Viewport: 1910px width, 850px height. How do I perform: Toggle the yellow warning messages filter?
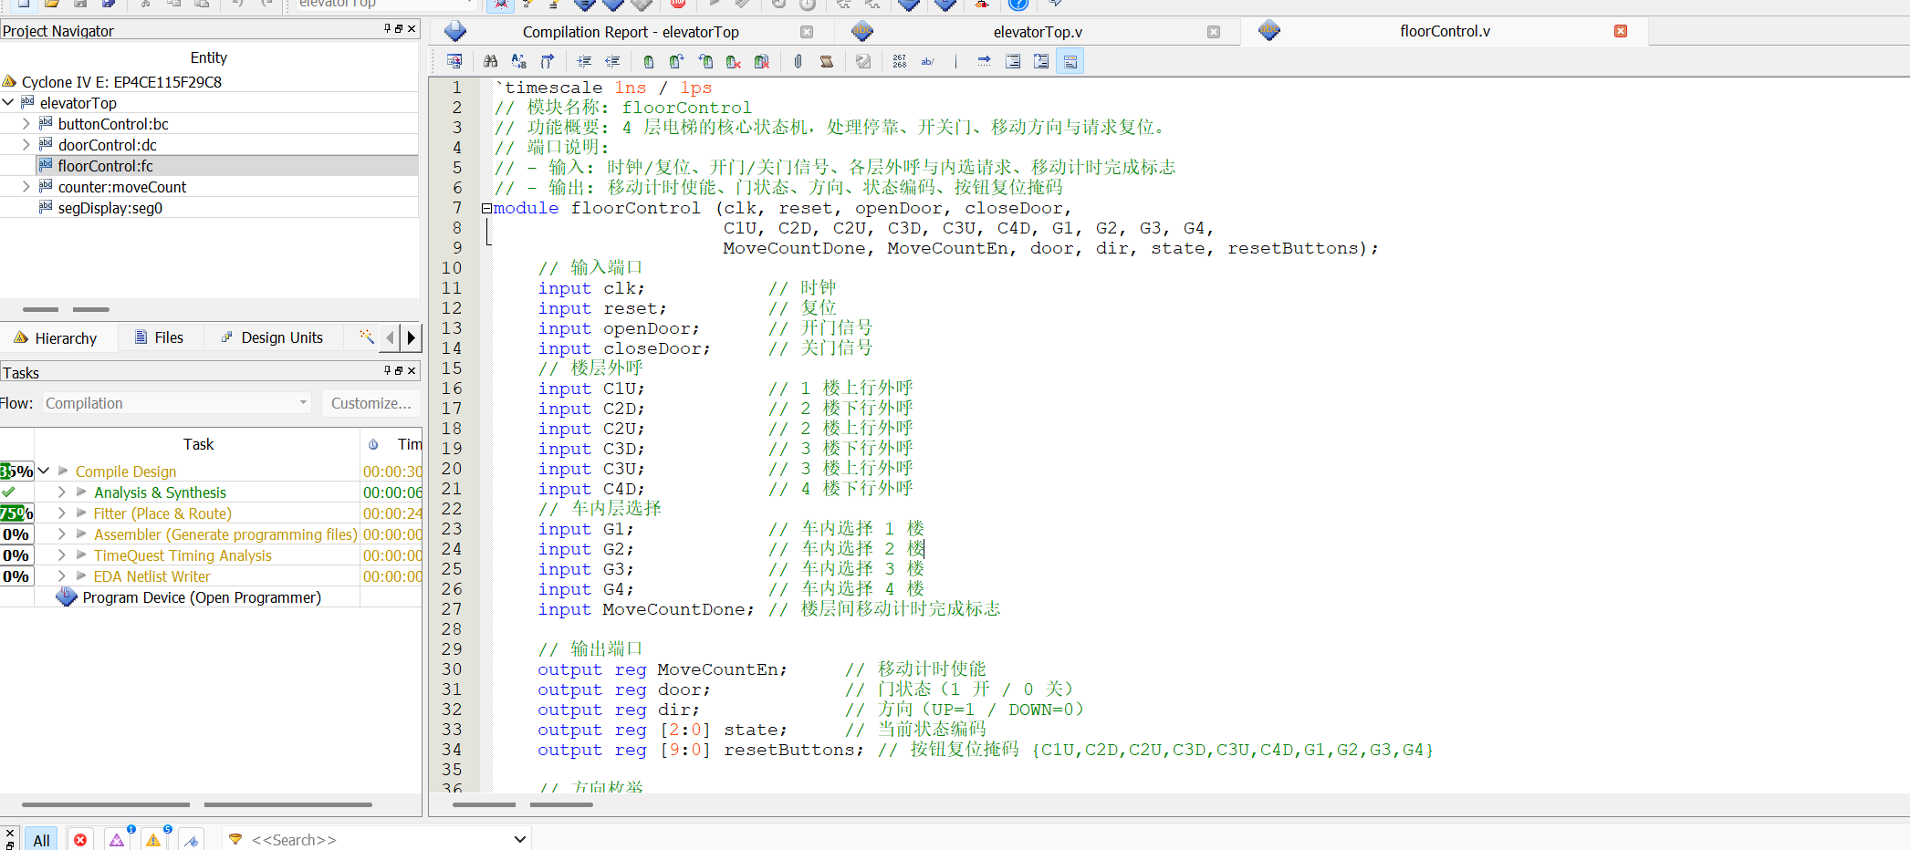[x=153, y=839]
